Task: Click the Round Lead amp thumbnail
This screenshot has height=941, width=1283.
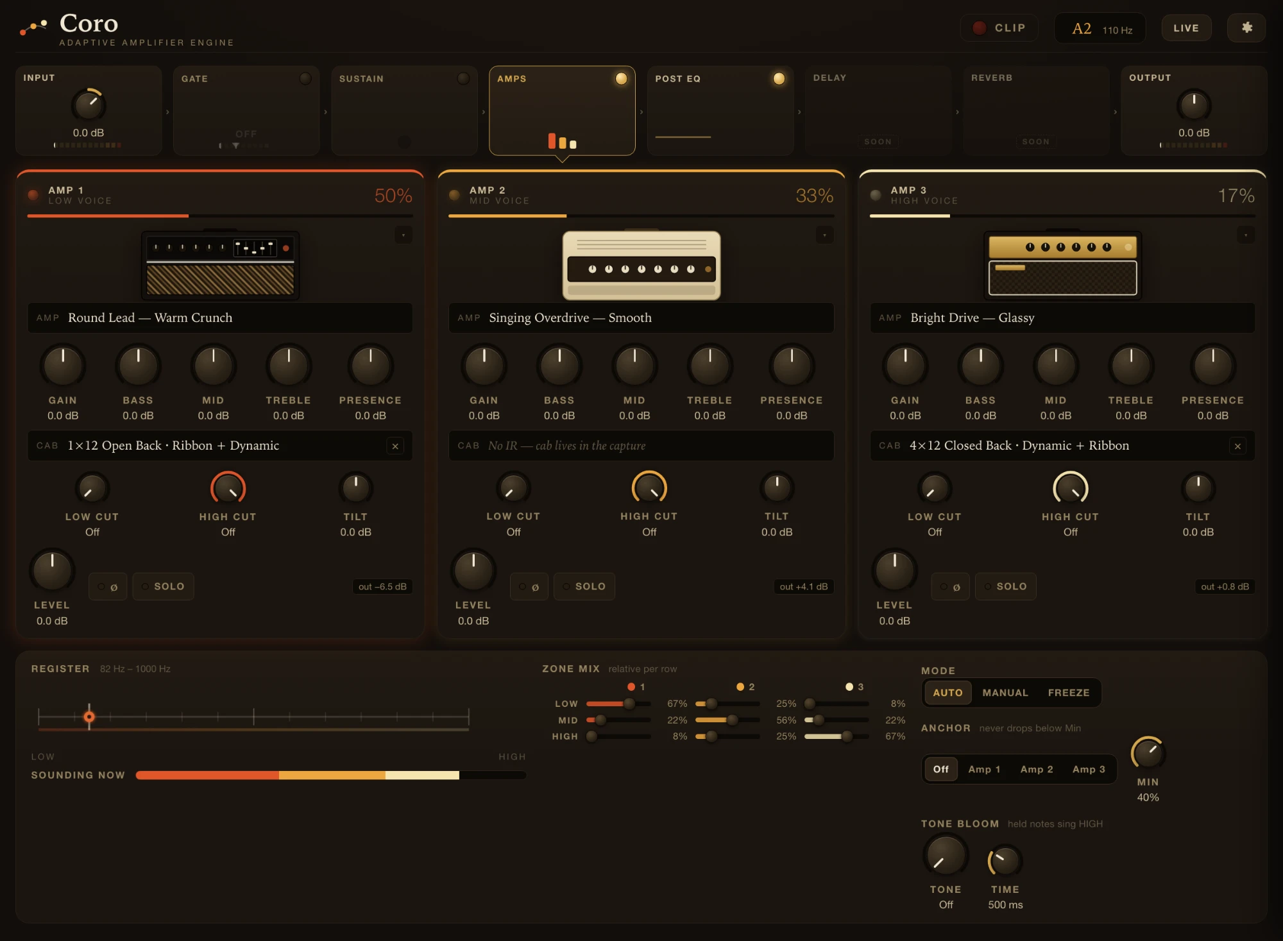Action: (220, 265)
